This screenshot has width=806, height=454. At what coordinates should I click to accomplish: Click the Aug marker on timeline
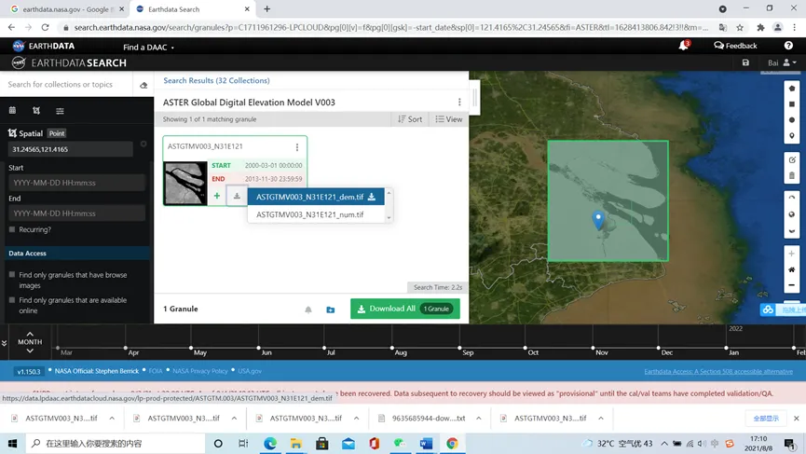392,348
